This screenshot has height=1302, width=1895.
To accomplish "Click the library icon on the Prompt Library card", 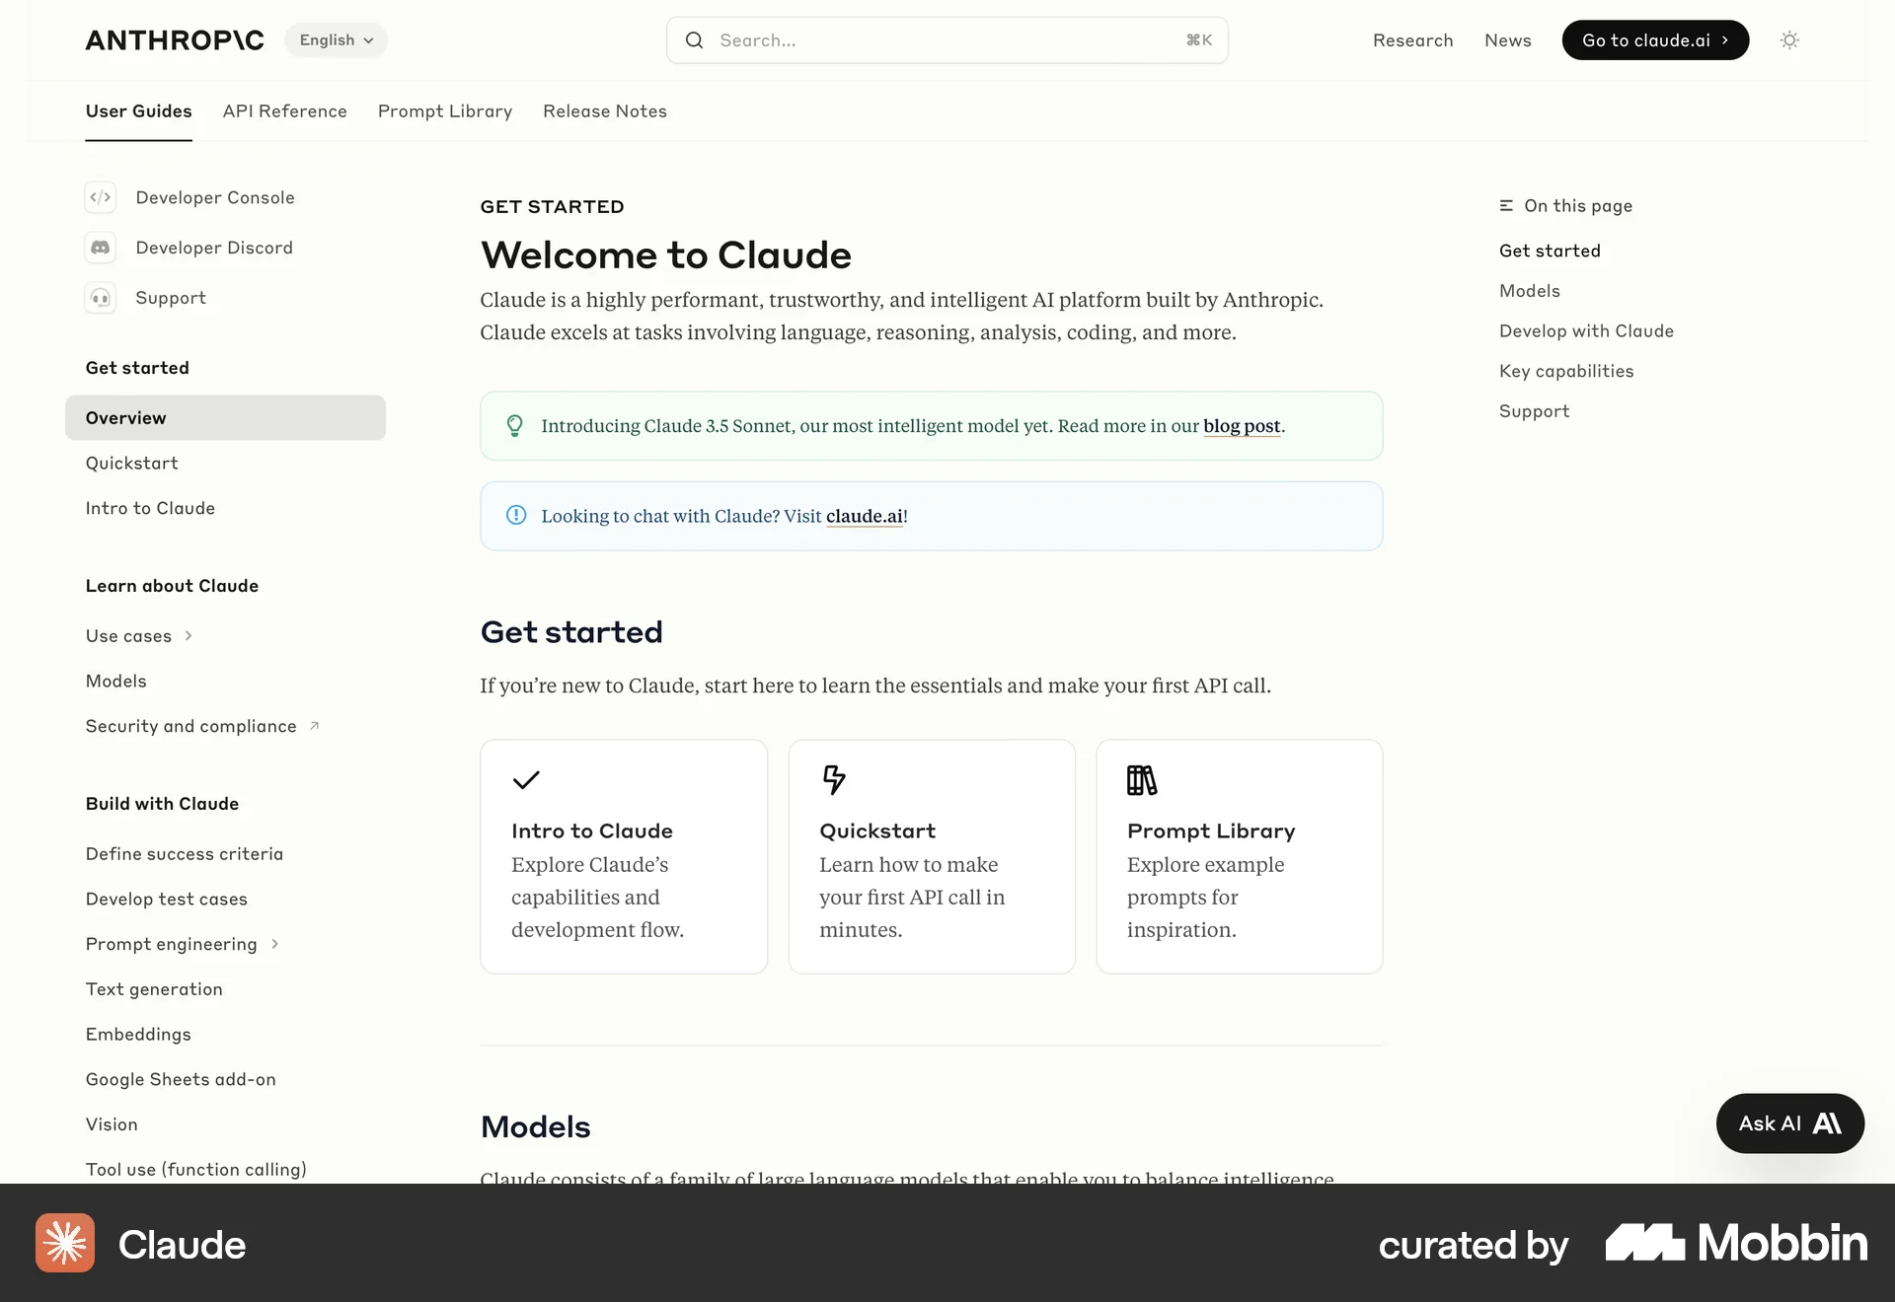I will (x=1143, y=780).
